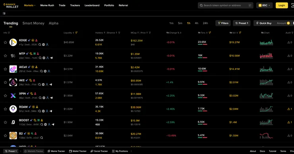Open MTP's Telegram link icon
Image resolution: width=294 pixels, height=154 pixels.
coord(51,58)
